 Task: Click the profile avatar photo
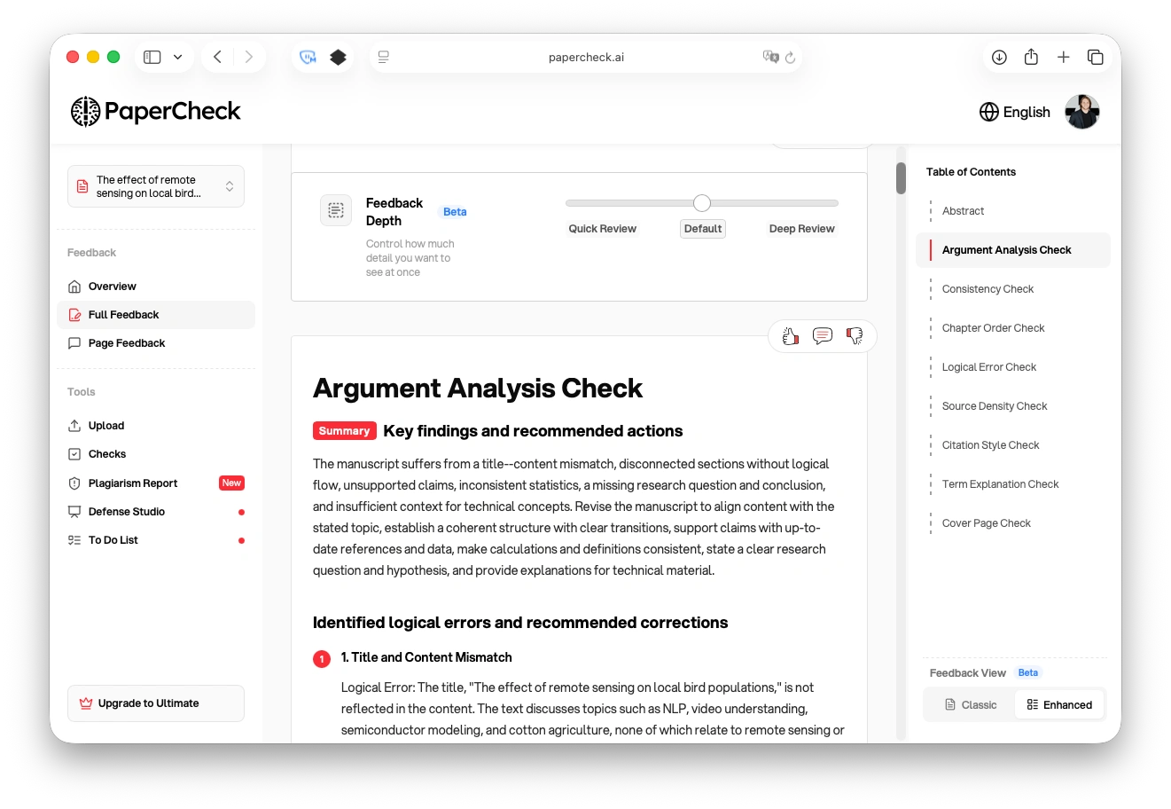1081,111
